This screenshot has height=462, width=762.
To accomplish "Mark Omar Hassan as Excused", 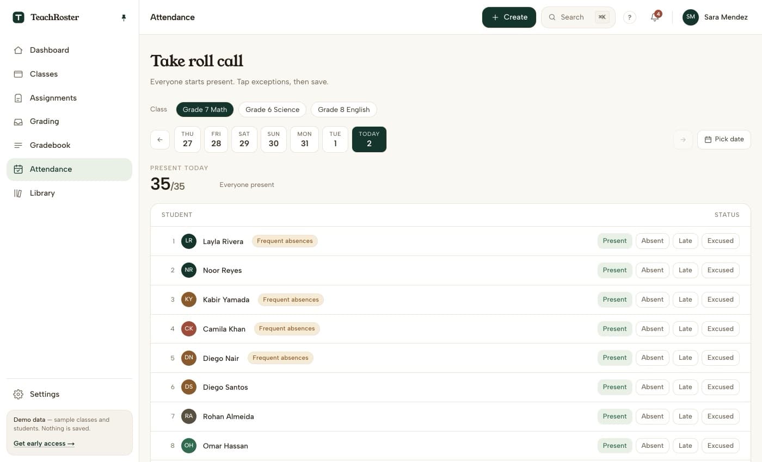I will point(720,446).
